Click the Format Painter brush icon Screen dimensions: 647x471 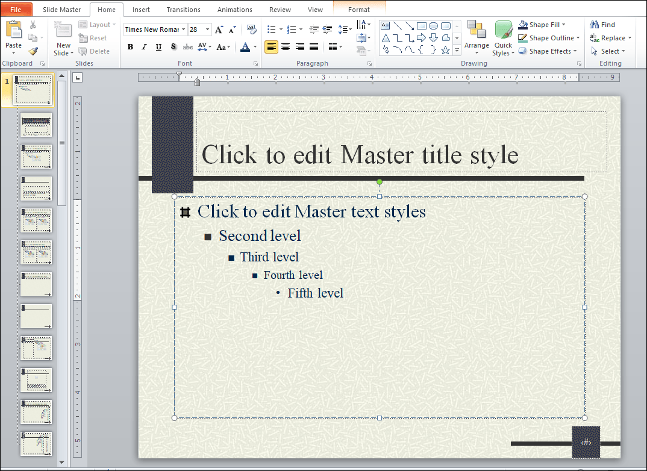33,51
